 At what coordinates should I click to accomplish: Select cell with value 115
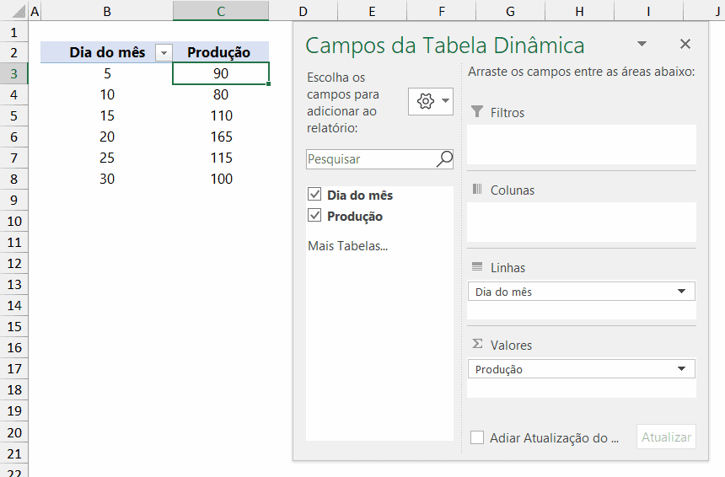pos(221,158)
